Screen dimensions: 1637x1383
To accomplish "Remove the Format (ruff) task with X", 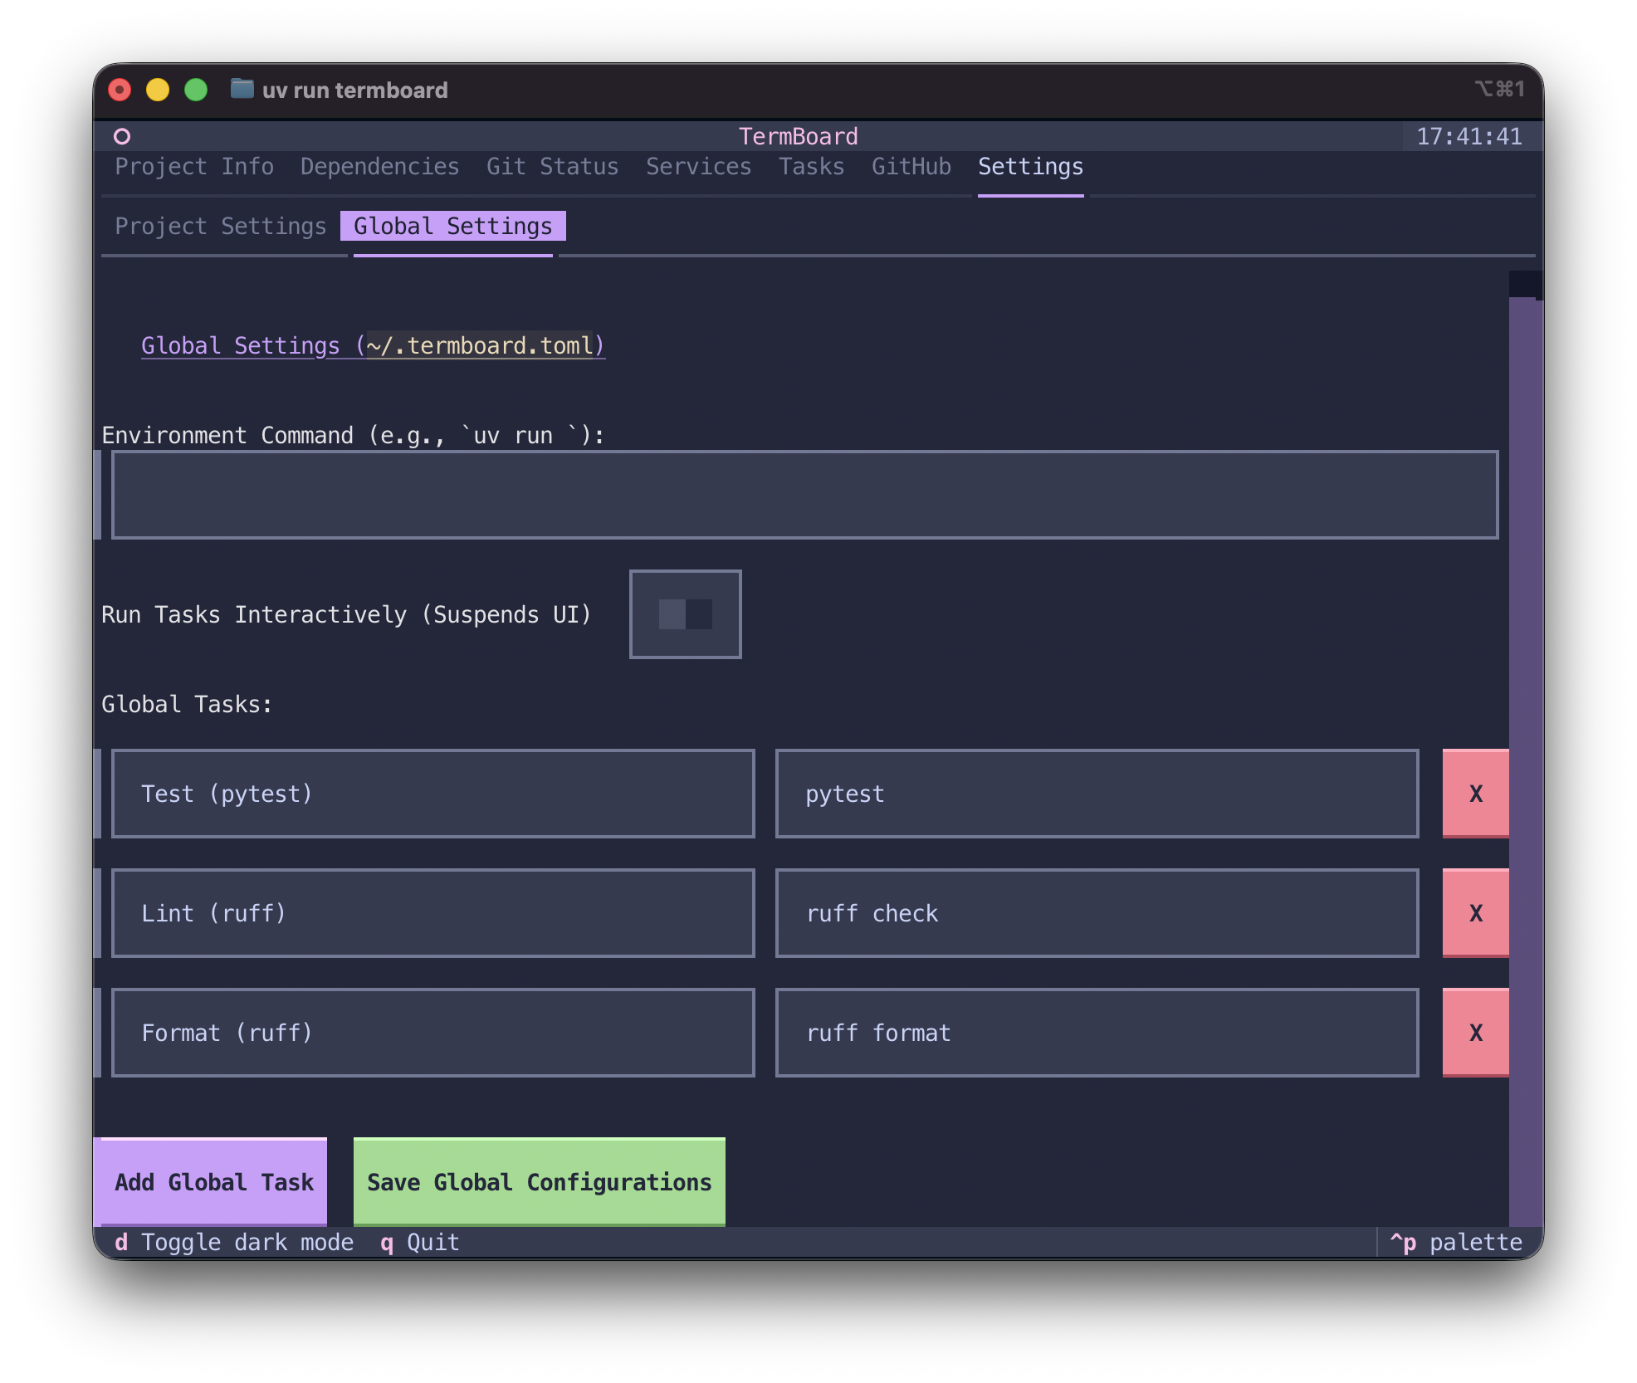I will [1475, 1033].
